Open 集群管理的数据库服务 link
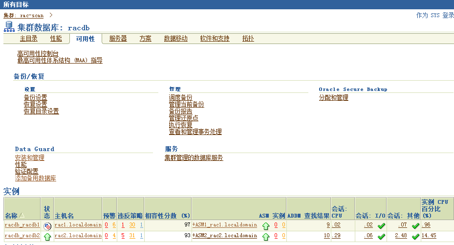This screenshot has height=245, width=454. point(194,158)
